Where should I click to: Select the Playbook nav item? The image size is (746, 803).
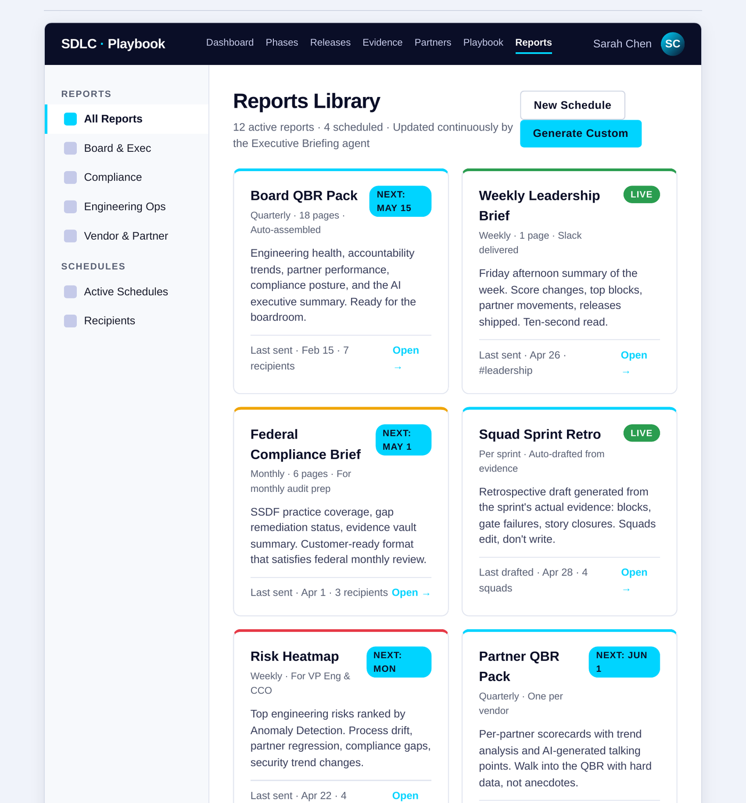(x=483, y=43)
